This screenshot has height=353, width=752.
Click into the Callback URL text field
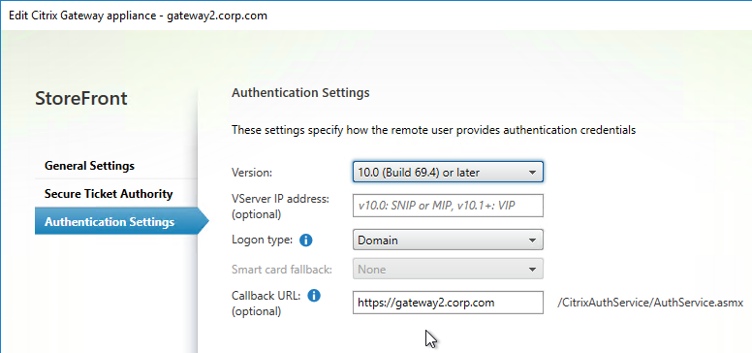448,303
